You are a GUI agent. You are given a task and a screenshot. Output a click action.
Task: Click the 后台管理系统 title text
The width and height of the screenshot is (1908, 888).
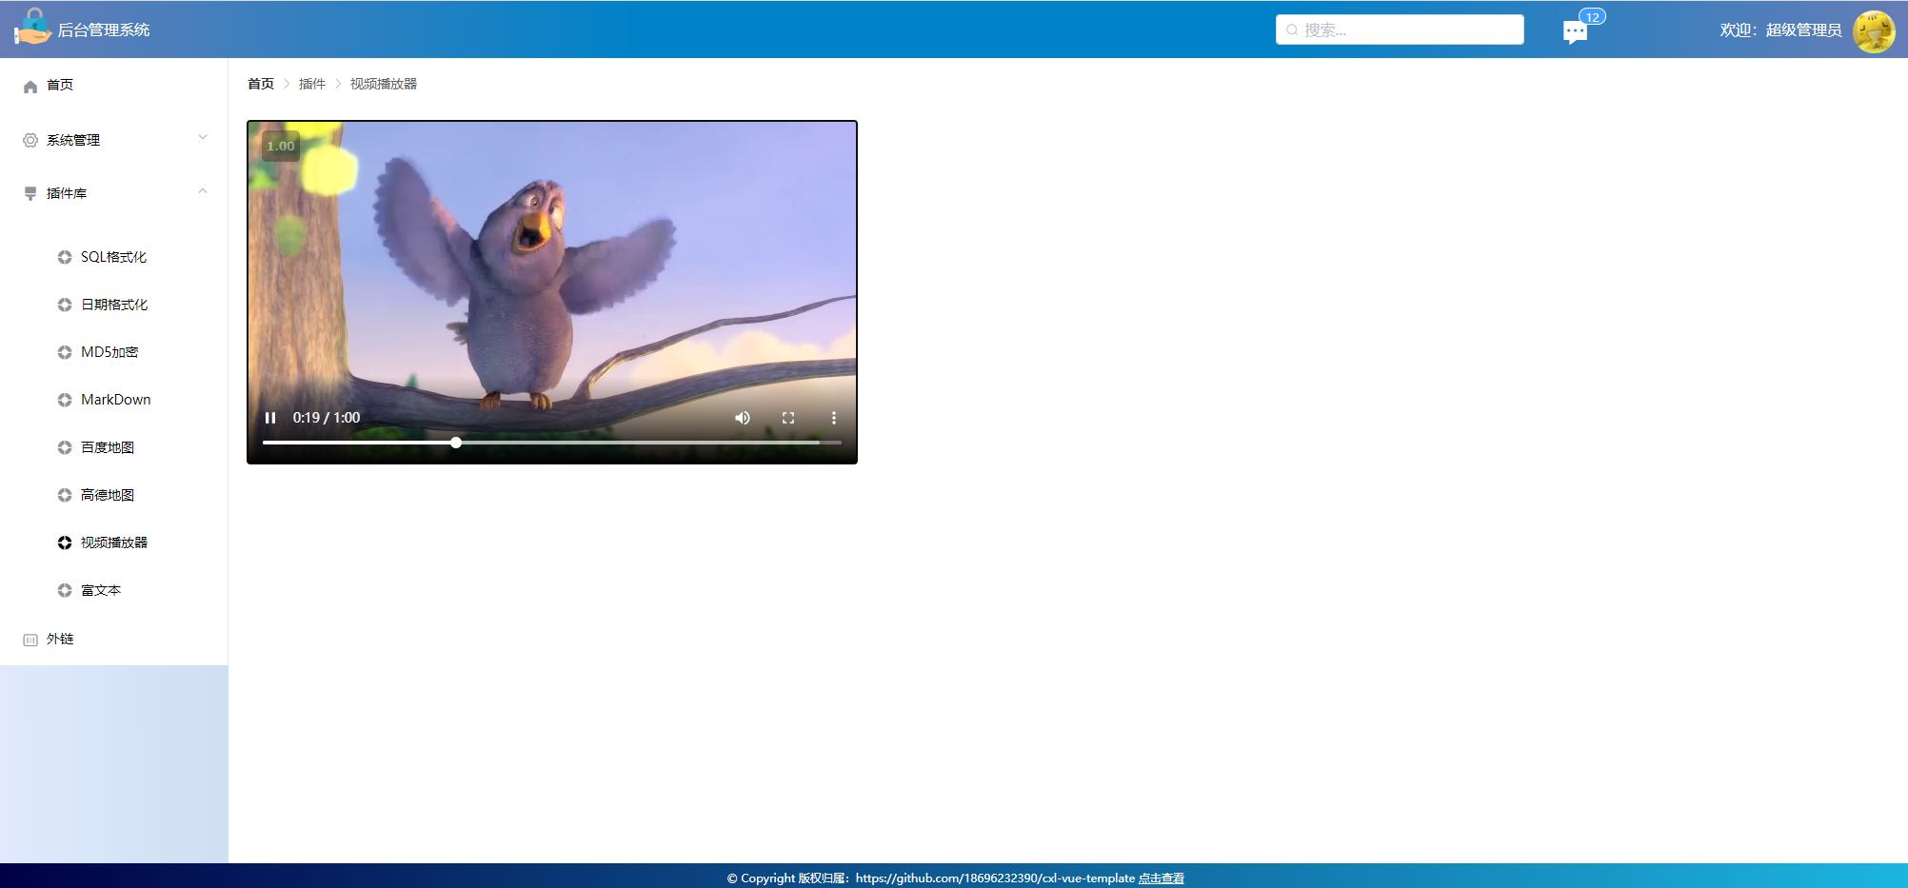coord(104,30)
